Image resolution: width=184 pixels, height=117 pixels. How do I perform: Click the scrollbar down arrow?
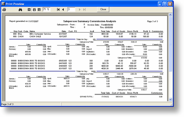(171, 99)
